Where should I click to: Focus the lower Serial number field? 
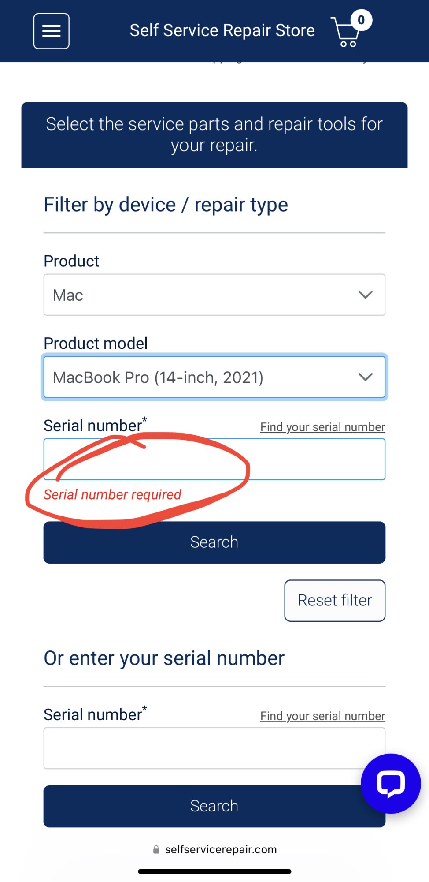[x=203, y=748]
